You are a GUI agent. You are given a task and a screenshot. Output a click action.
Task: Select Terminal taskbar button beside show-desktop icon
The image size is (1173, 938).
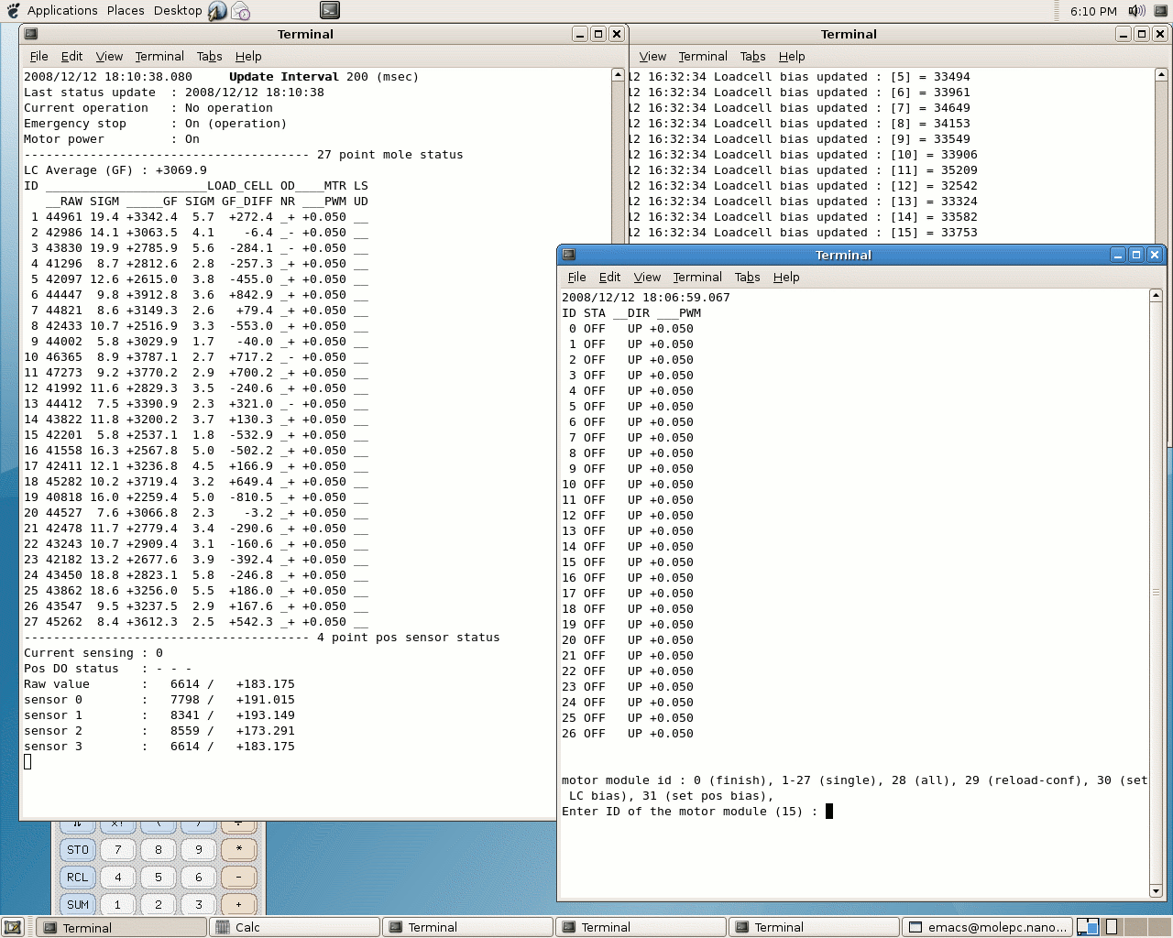pos(122,927)
